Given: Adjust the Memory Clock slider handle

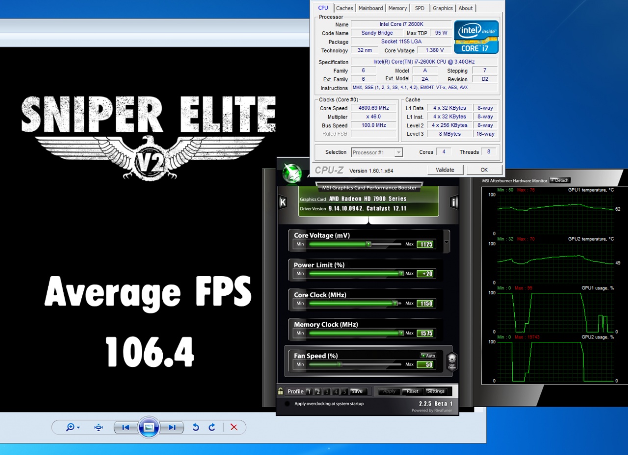Looking at the screenshot, I should coord(401,333).
